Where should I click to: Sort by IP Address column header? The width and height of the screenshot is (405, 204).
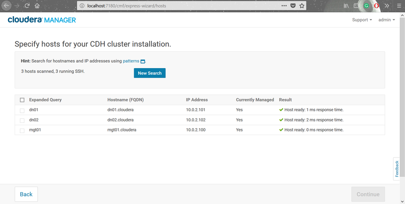point(197,100)
